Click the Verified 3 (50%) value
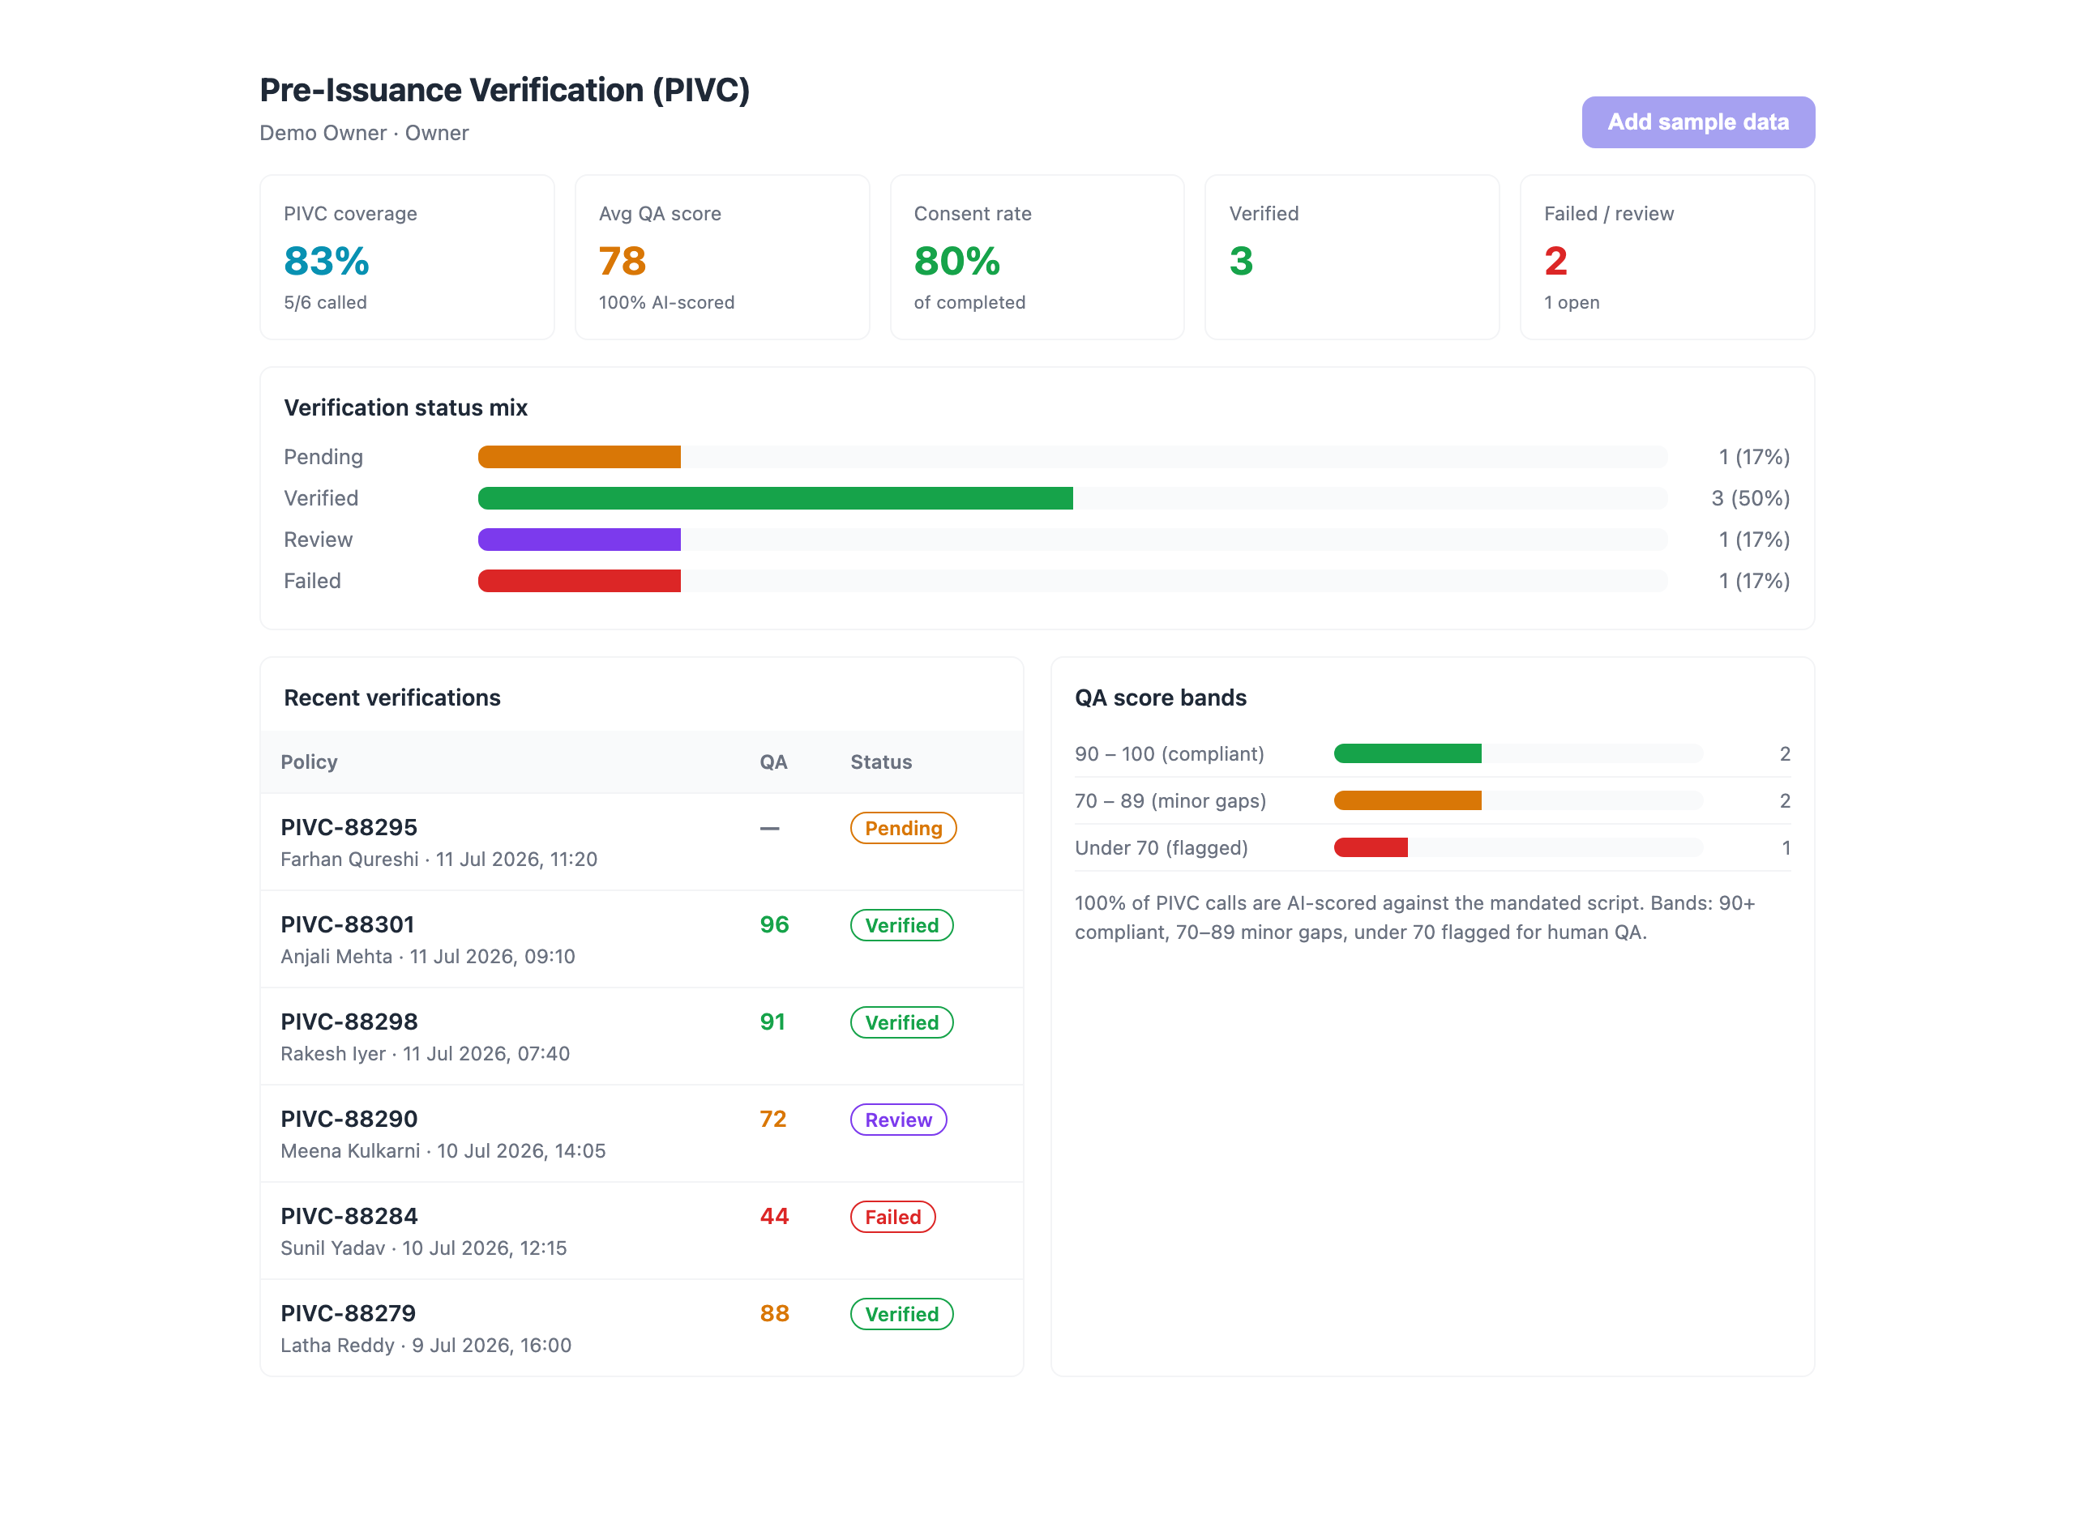The height and width of the screenshot is (1523, 2075). point(1749,498)
